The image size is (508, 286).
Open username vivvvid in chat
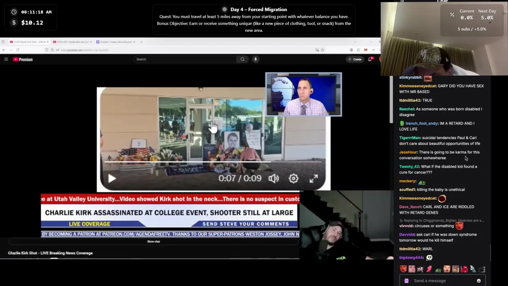pos(406,226)
